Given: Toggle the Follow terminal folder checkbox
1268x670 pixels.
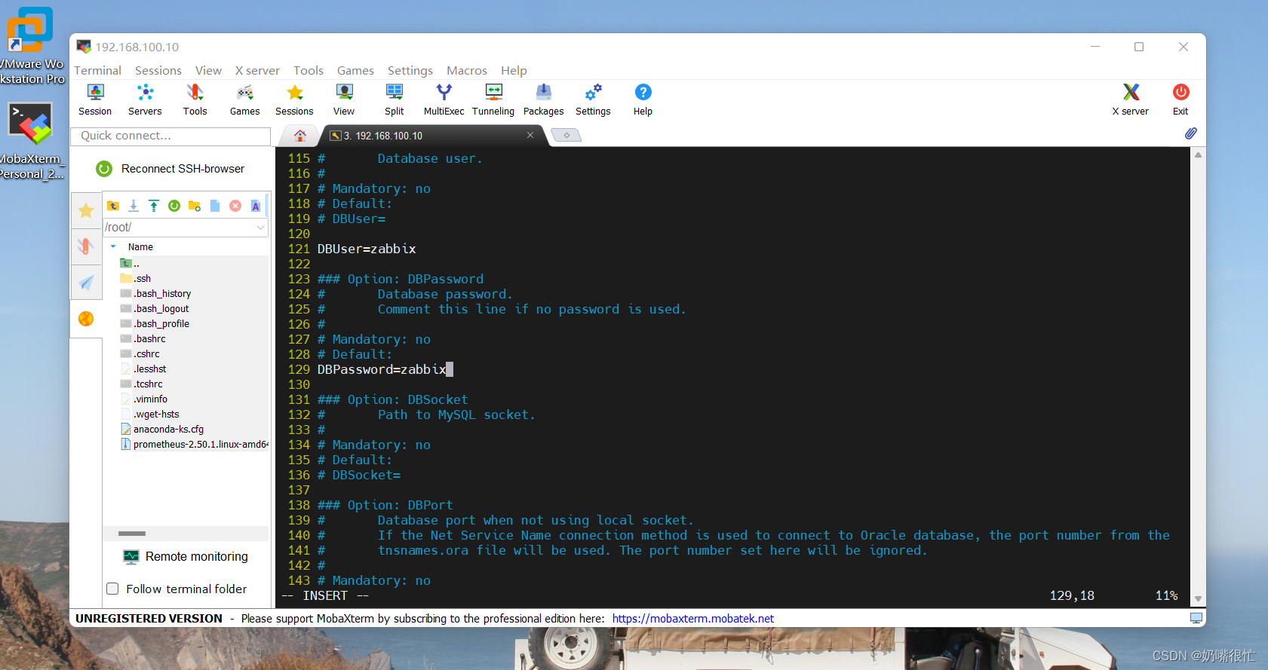Looking at the screenshot, I should [112, 589].
